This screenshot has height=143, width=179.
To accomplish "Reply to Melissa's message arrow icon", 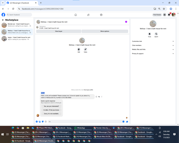I will pos(99,97).
